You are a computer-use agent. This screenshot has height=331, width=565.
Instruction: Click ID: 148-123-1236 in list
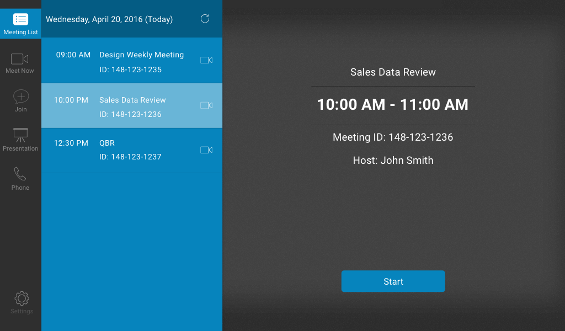pyautogui.click(x=130, y=114)
